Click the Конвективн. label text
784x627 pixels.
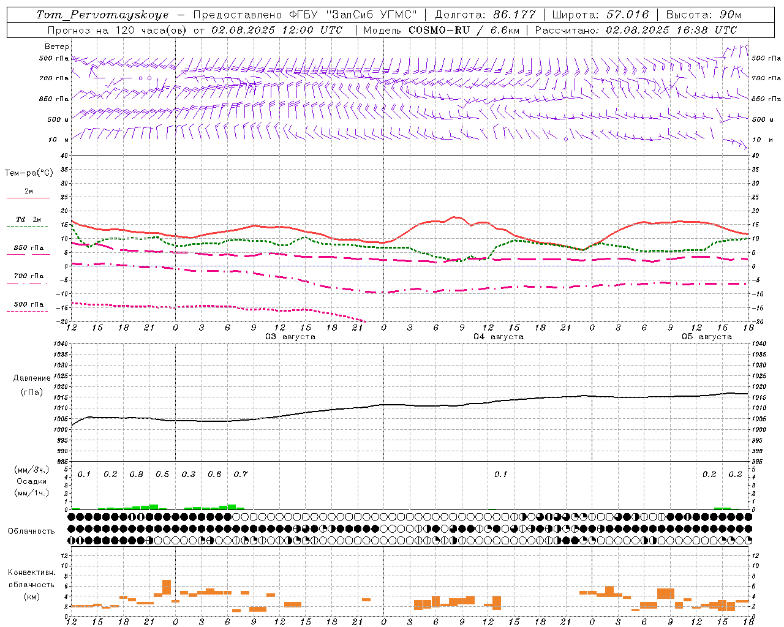tap(31, 573)
